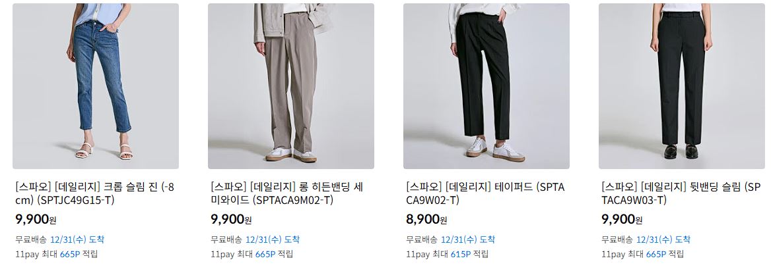Viewport: 771px width, 275px height.
Task: Open the black tapered pants product image
Action: (486, 86)
